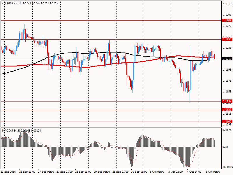Screen dimensions: 233x175
Task: Select the 1.1137 red price level label
Action: coord(227,101)
